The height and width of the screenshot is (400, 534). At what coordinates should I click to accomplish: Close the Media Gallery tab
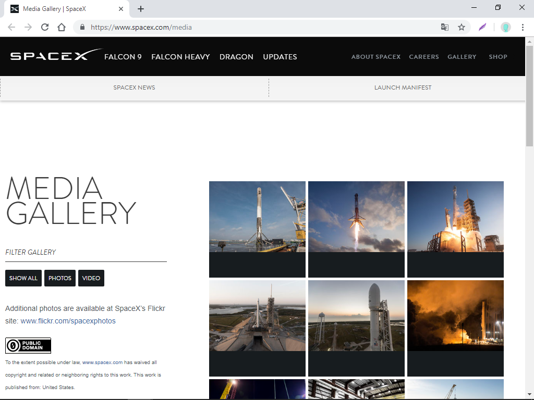(120, 9)
